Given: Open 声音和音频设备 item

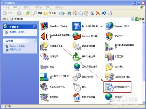Looking at the screenshot, I should [x=52, y=87].
